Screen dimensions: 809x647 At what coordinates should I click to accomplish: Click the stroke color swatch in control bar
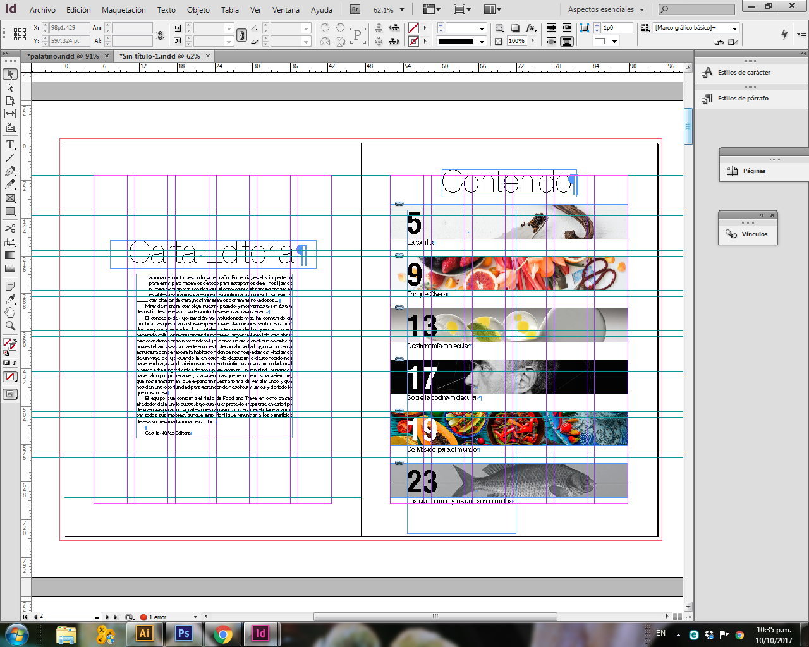[x=413, y=41]
